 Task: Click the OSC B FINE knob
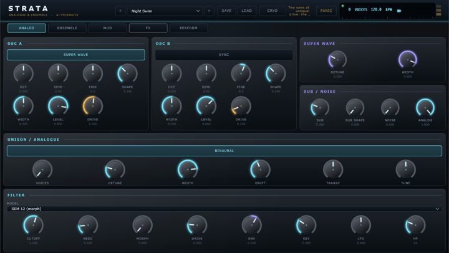[x=241, y=74]
